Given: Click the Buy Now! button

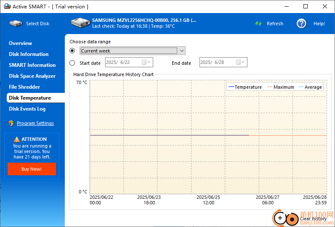Looking at the screenshot, I should pos(32,169).
